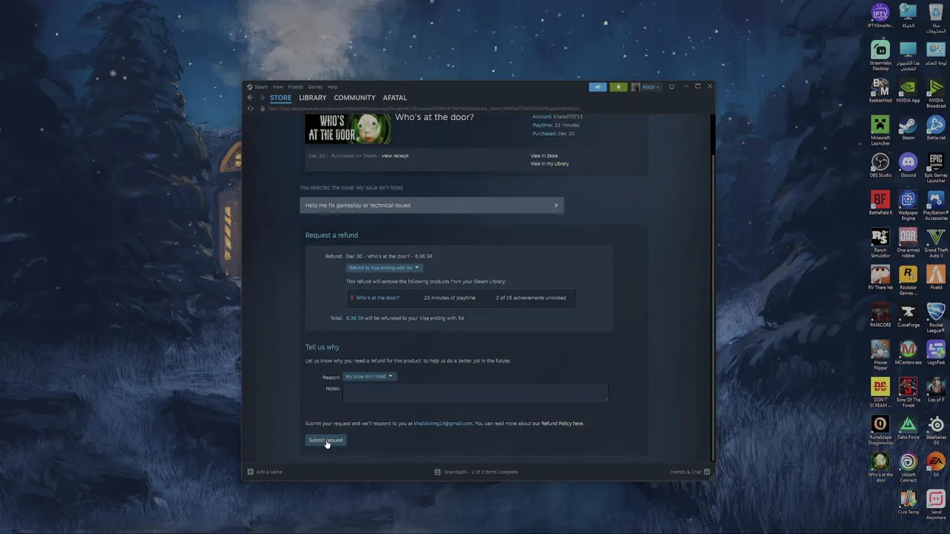Open the SteelSeries GG desktop icon
Viewport: 950px width, 534px height.
coord(936,429)
